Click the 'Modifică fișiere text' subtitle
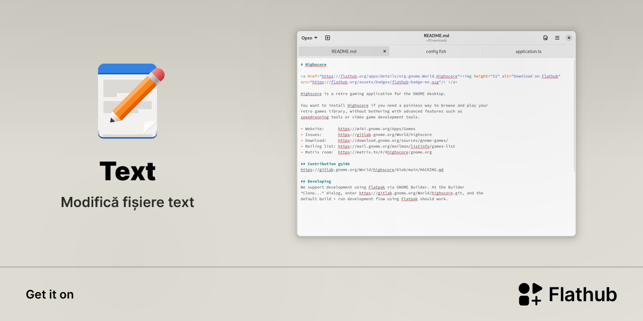 (128, 202)
